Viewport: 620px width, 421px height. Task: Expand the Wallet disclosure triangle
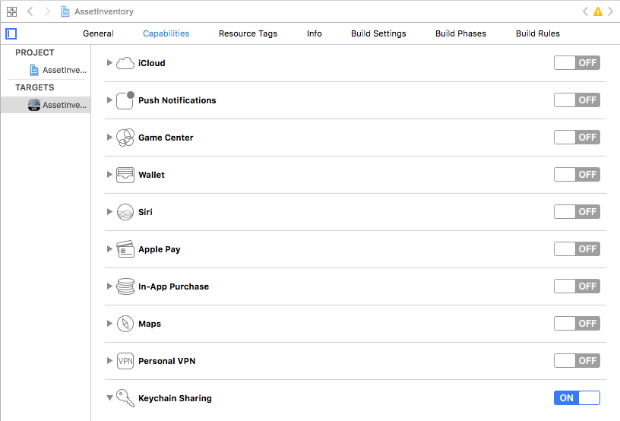(109, 174)
